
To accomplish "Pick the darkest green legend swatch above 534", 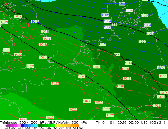I will [x=39, y=126].
